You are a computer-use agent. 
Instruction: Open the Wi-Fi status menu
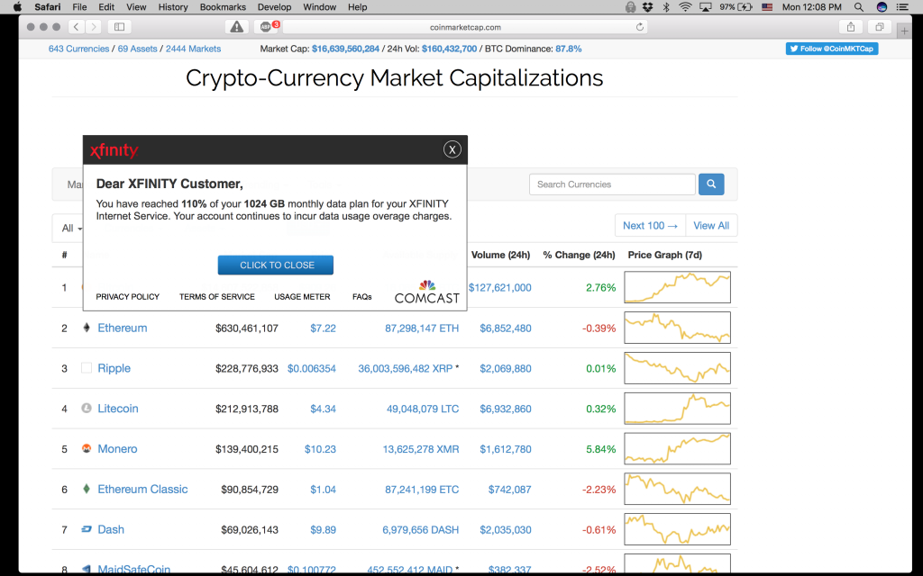click(x=685, y=7)
